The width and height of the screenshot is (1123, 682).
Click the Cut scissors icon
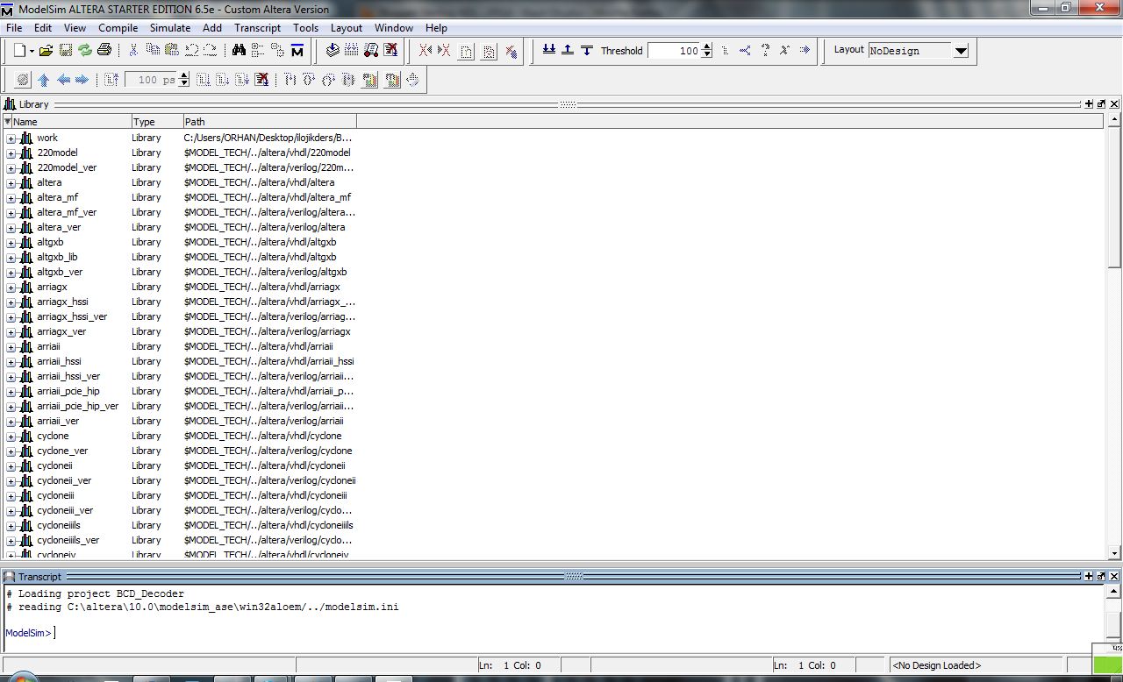coord(133,51)
